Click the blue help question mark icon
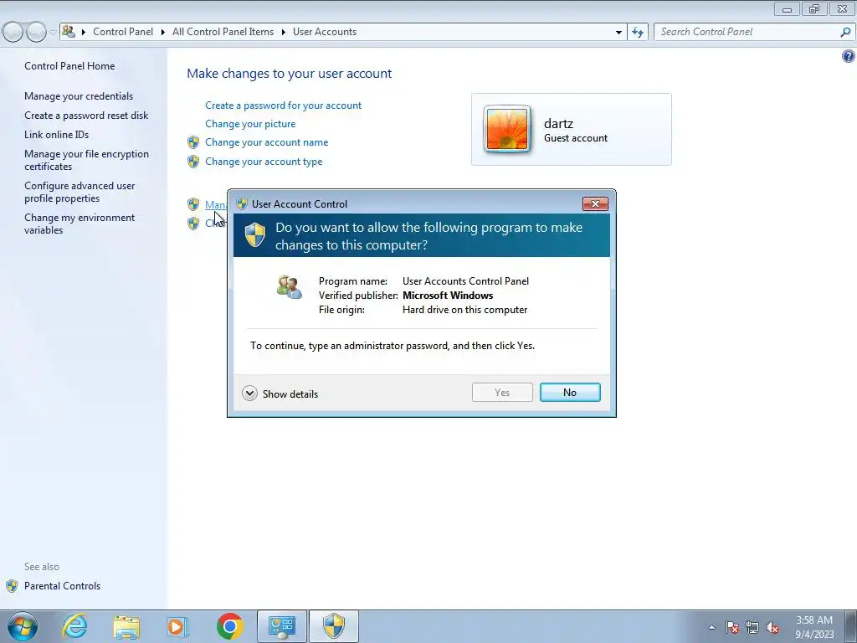 [x=849, y=56]
